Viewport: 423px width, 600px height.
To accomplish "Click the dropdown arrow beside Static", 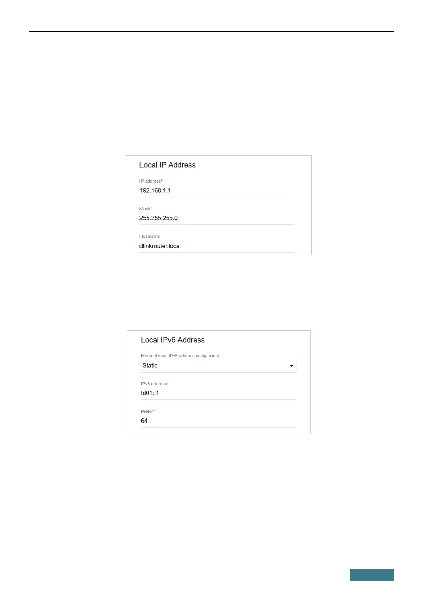I will (x=291, y=366).
